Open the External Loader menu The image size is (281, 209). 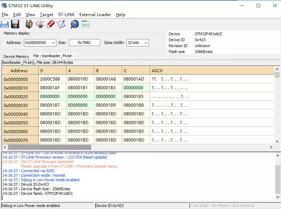[x=95, y=15]
